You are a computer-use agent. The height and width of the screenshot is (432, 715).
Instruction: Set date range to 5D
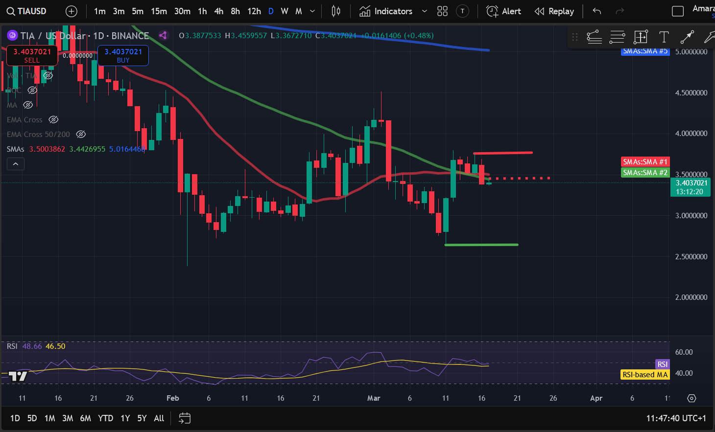(x=32, y=418)
